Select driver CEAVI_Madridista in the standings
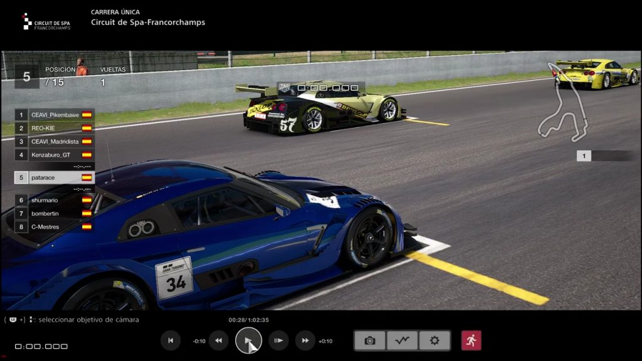Screen dimensions: 642x361 point(55,142)
